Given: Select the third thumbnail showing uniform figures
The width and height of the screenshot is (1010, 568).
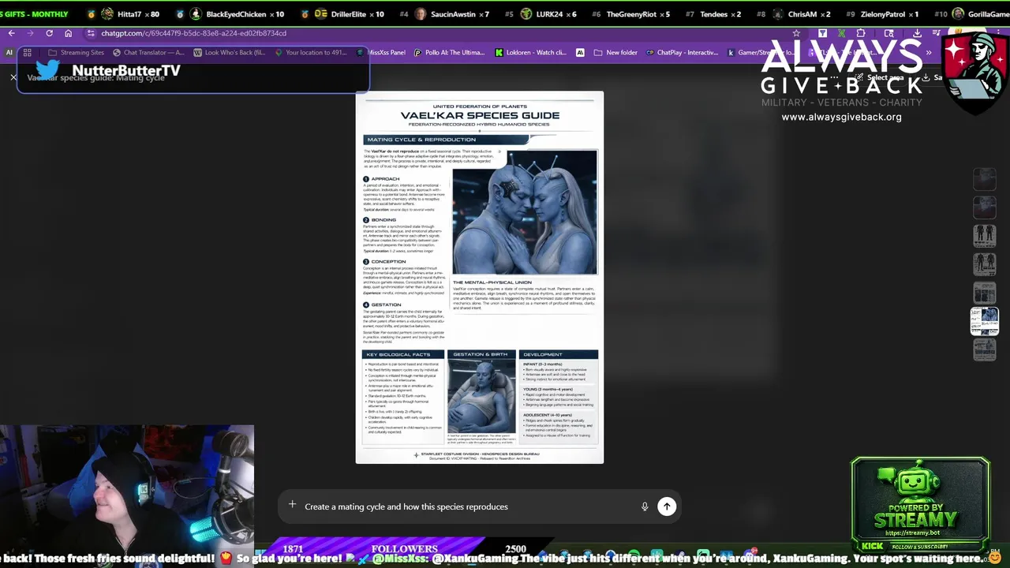Looking at the screenshot, I should pos(984,235).
